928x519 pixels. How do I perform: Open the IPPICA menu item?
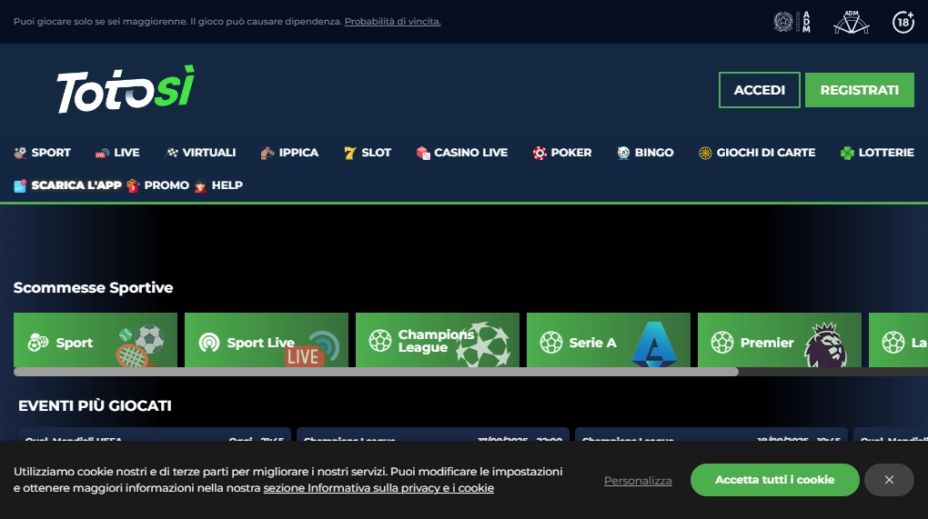[289, 153]
